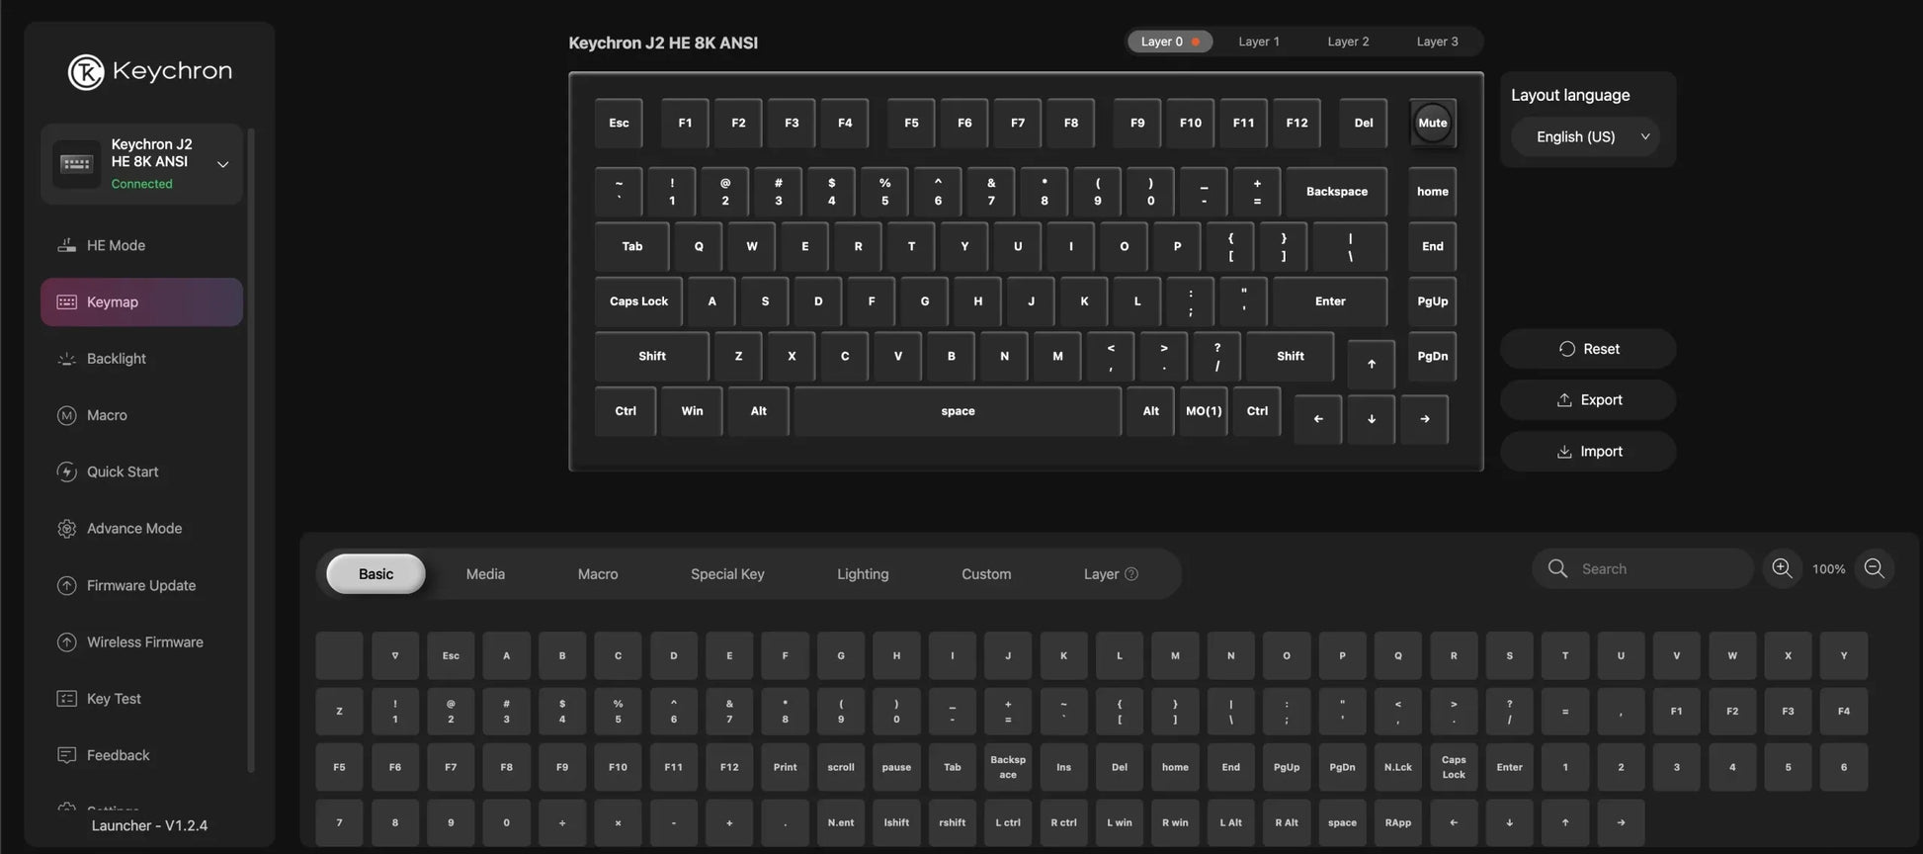Select the MO(1) key on keyboard layout
The image size is (1923, 854).
coord(1204,411)
